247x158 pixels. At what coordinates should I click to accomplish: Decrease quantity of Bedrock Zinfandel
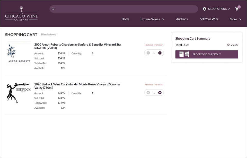coord(148,93)
